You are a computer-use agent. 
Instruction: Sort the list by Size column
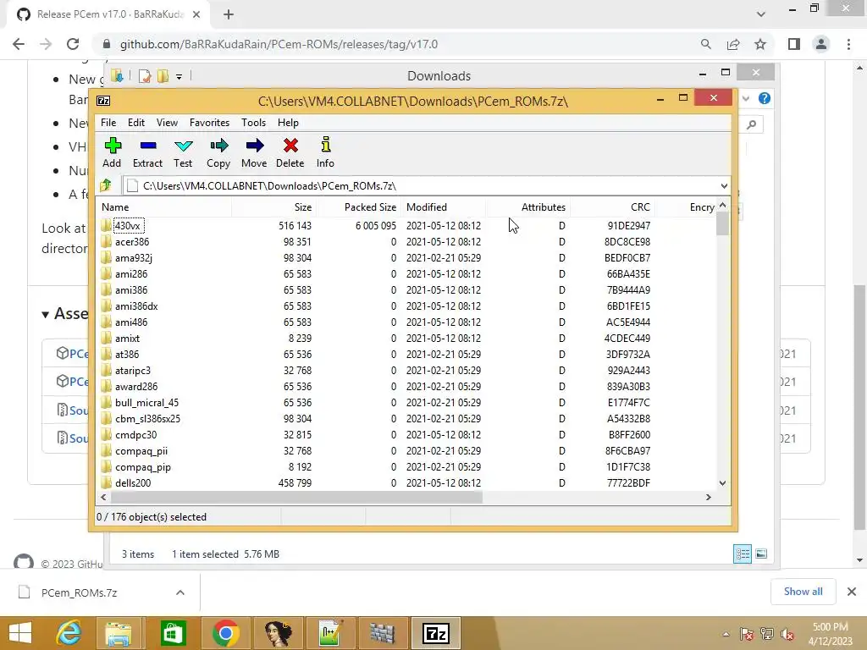[x=273, y=207]
